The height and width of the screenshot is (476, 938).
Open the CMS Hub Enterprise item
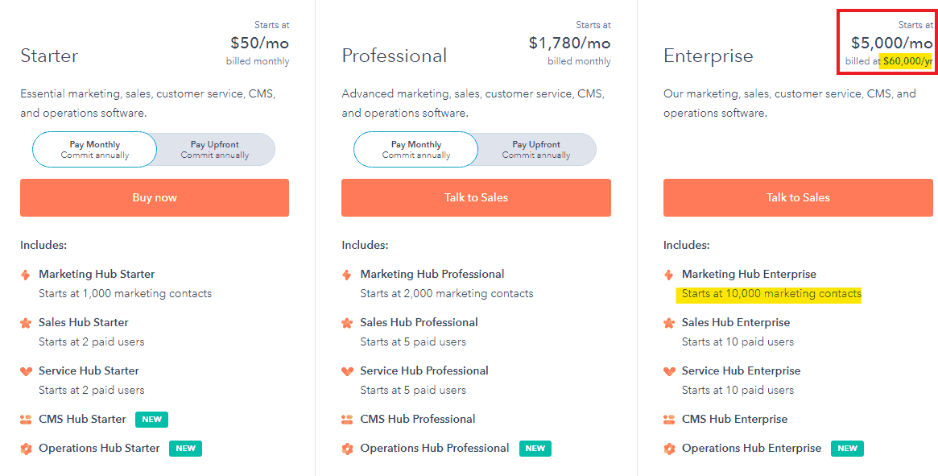click(x=734, y=419)
